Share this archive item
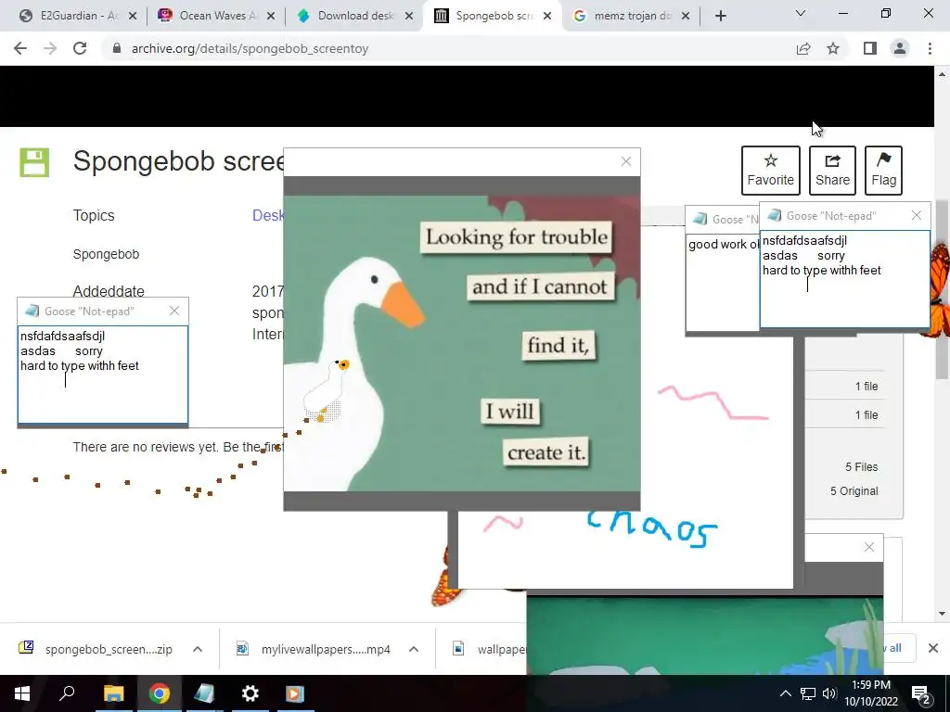The image size is (950, 712). click(x=832, y=171)
